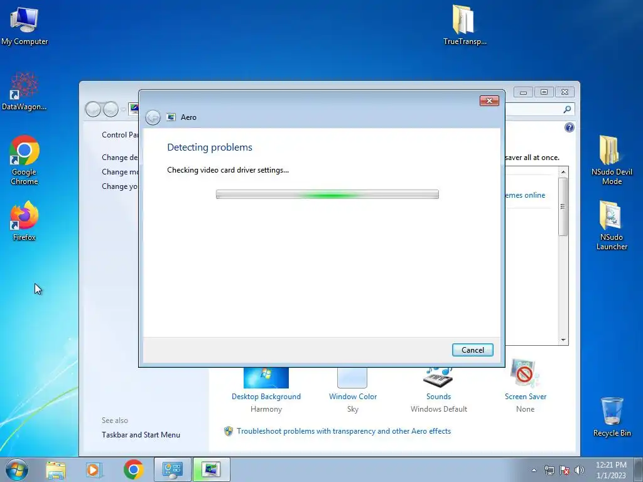This screenshot has width=643, height=482.
Task: Click the themes online link
Action: pyautogui.click(x=526, y=195)
